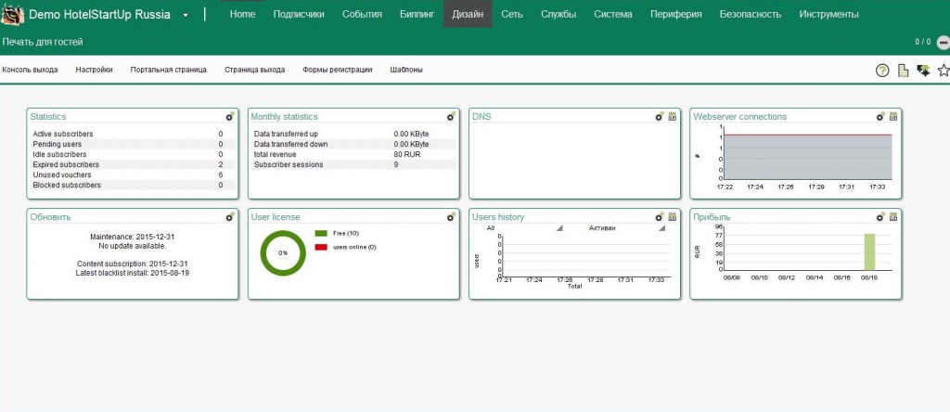Image resolution: width=950 pixels, height=412 pixels.
Task: Go to Шаблоны submenu
Action: [x=406, y=70]
